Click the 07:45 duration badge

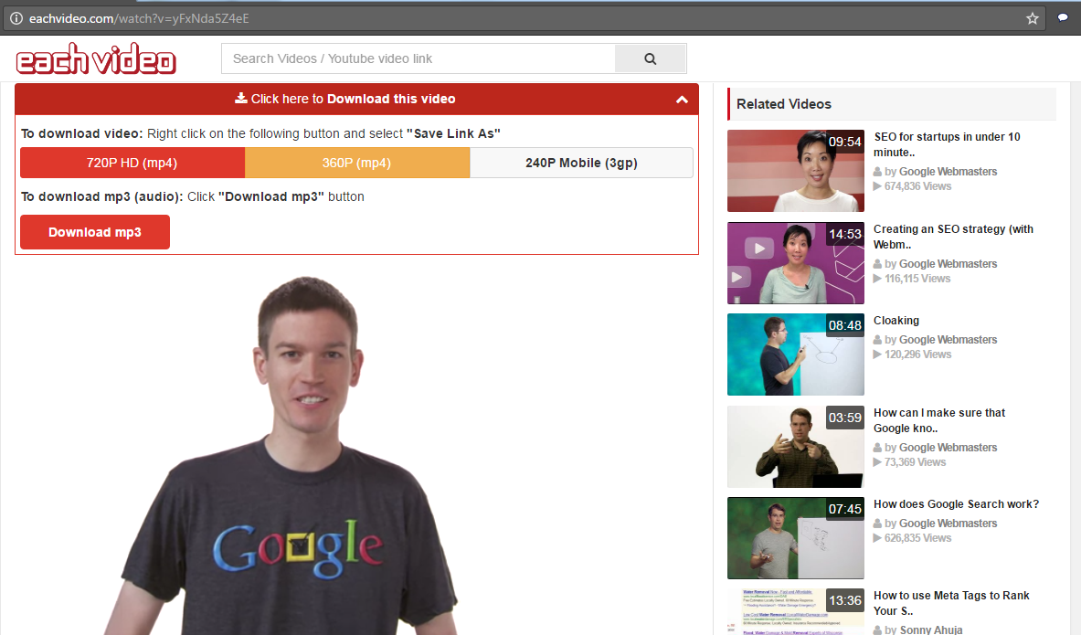point(844,509)
